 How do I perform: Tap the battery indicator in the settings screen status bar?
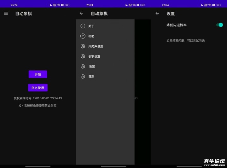pos(218,5)
